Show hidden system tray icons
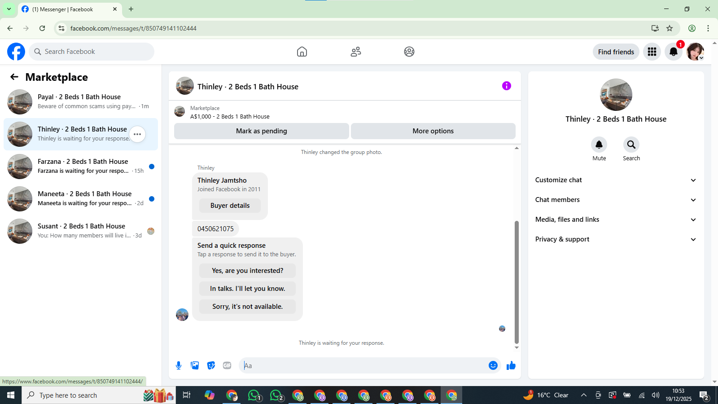This screenshot has height=404, width=718. tap(584, 395)
